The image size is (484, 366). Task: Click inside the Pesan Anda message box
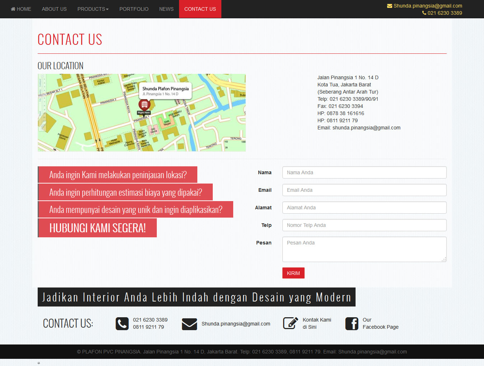[x=364, y=249]
